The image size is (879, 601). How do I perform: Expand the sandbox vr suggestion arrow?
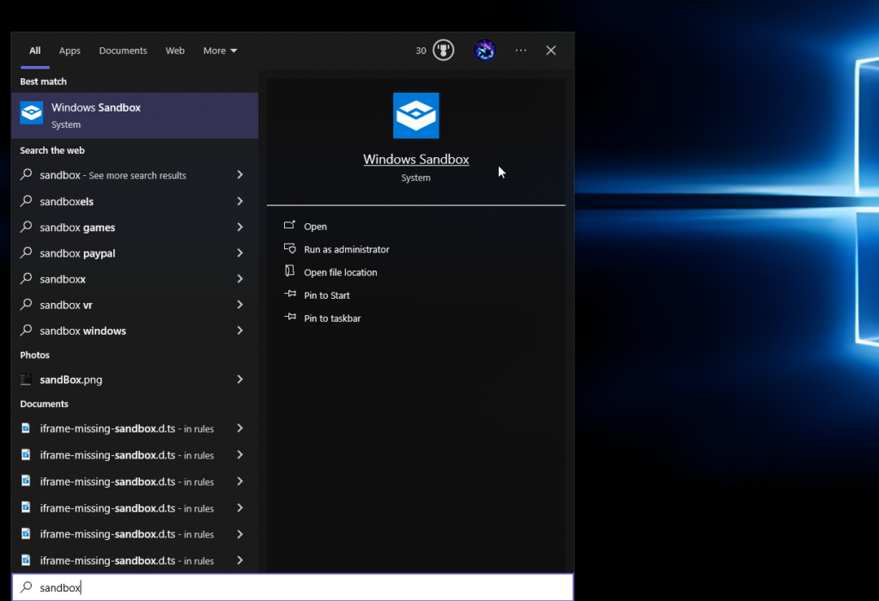click(240, 305)
